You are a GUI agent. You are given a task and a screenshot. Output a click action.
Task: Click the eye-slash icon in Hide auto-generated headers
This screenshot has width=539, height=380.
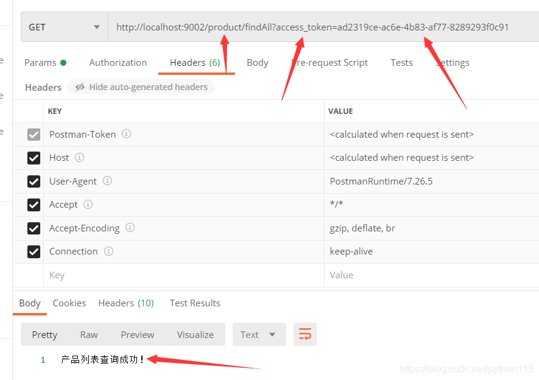point(80,87)
